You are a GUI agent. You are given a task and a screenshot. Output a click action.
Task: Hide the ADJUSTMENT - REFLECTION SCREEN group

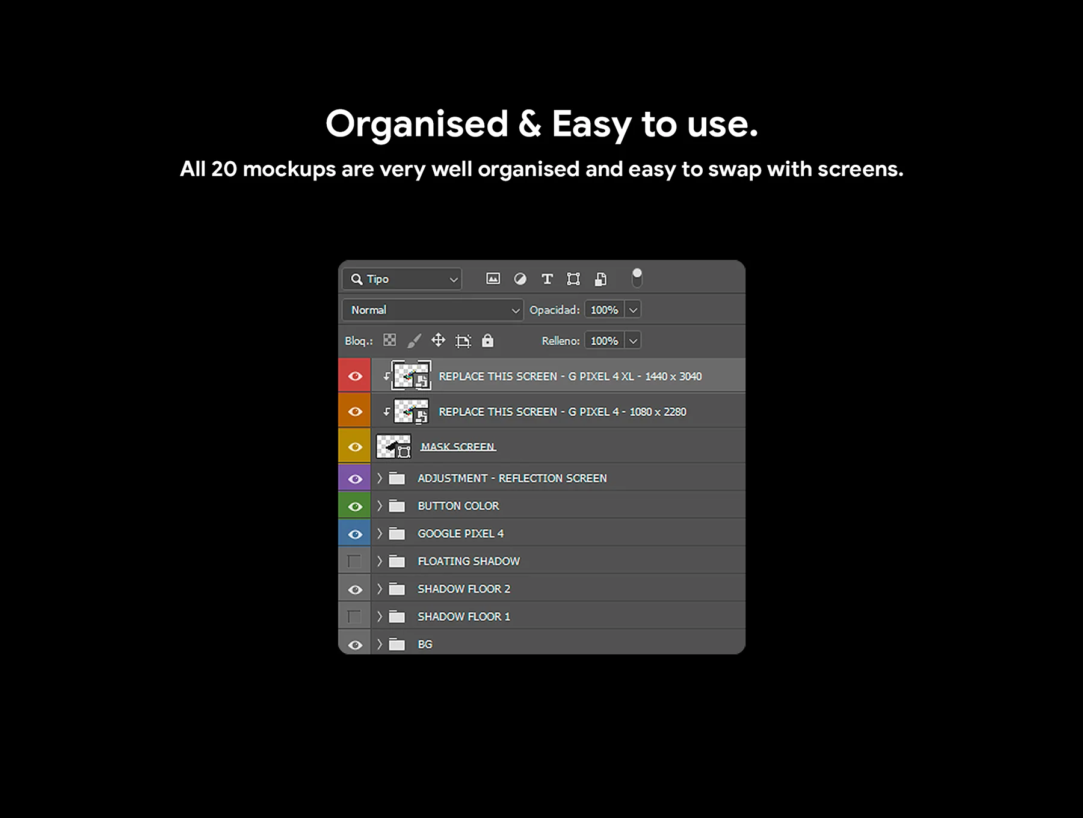[355, 479]
